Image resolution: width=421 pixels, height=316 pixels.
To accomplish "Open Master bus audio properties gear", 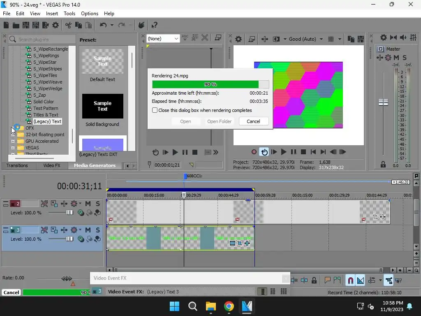I will click(384, 37).
